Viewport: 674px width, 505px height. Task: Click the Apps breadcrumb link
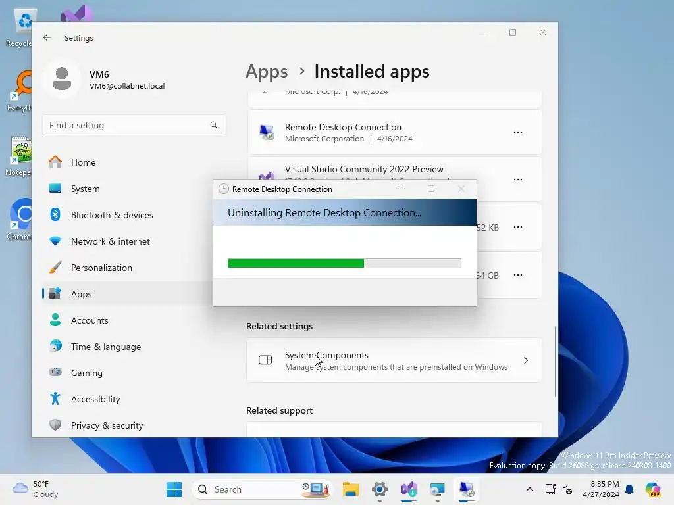click(267, 71)
